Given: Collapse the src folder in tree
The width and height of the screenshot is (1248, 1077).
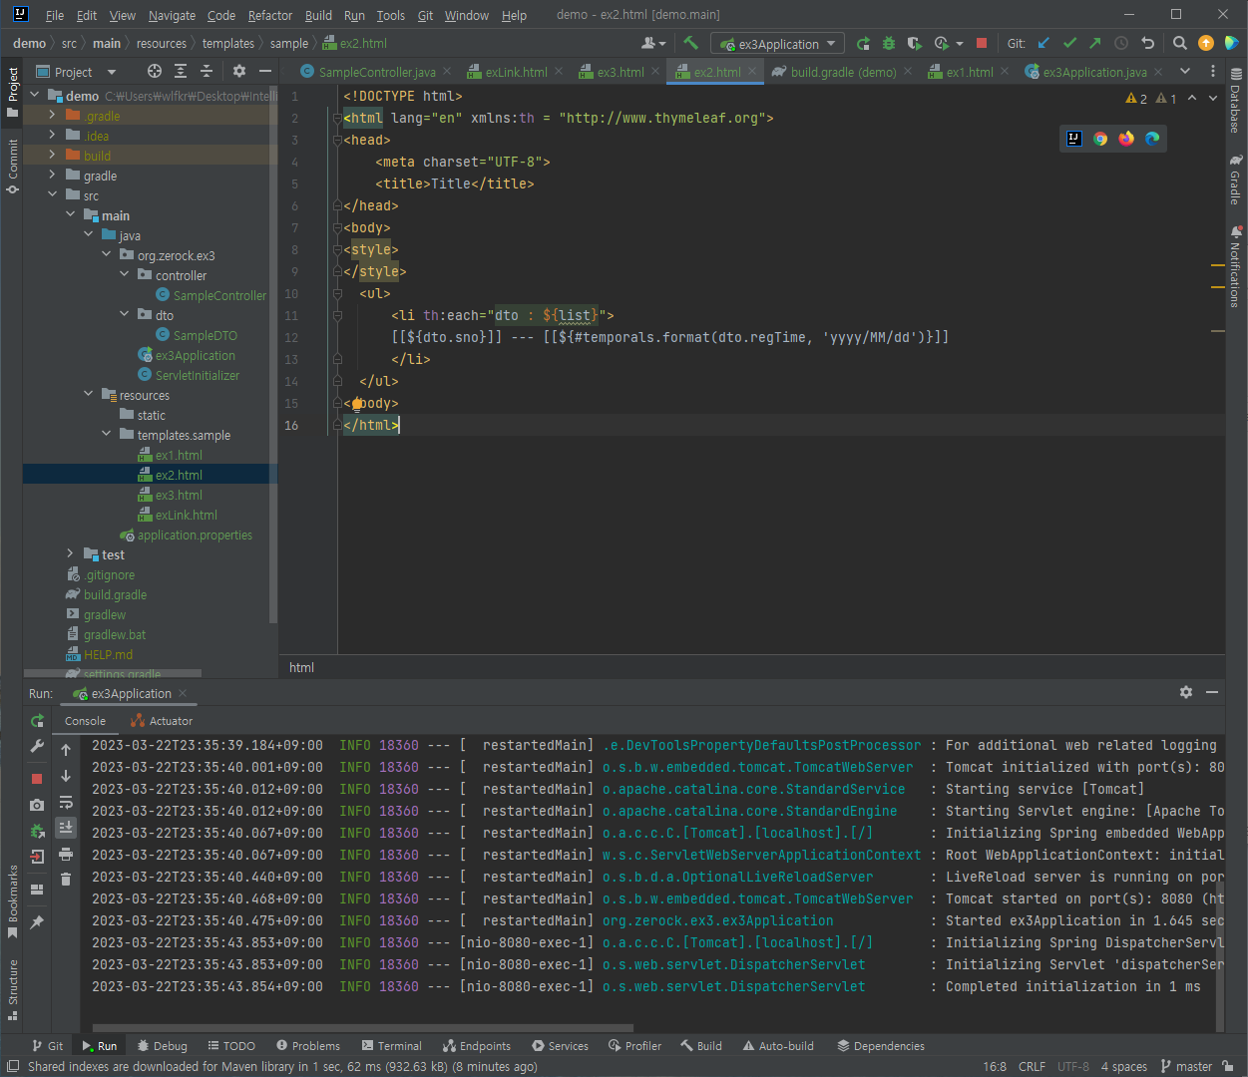Looking at the screenshot, I should [52, 195].
